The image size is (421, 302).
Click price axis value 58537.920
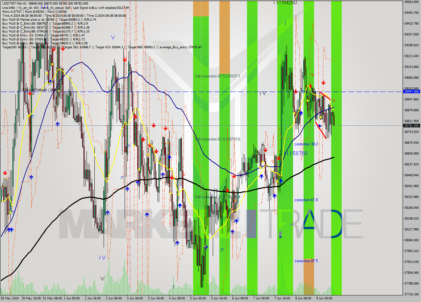click(411, 164)
